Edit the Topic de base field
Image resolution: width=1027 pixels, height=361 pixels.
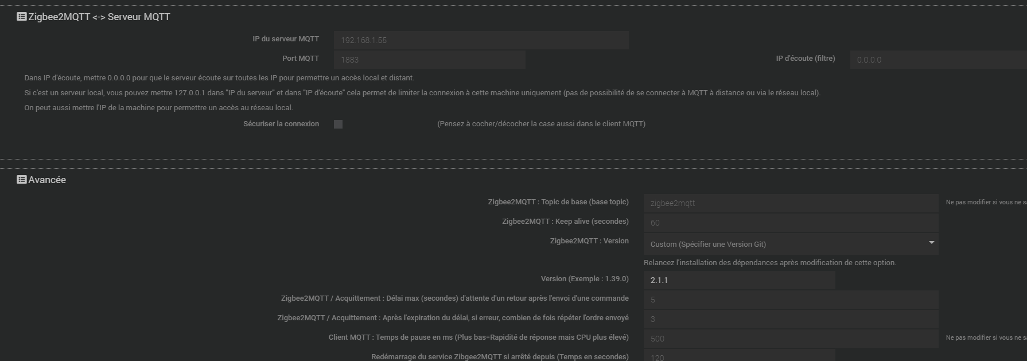pyautogui.click(x=791, y=203)
